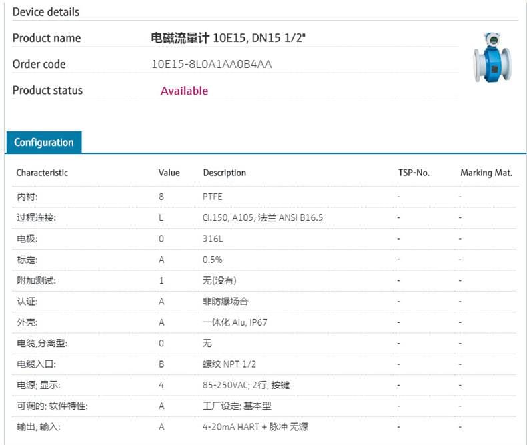527x445 pixels.
Task: Click the TSP-No. column header
Action: point(414,173)
